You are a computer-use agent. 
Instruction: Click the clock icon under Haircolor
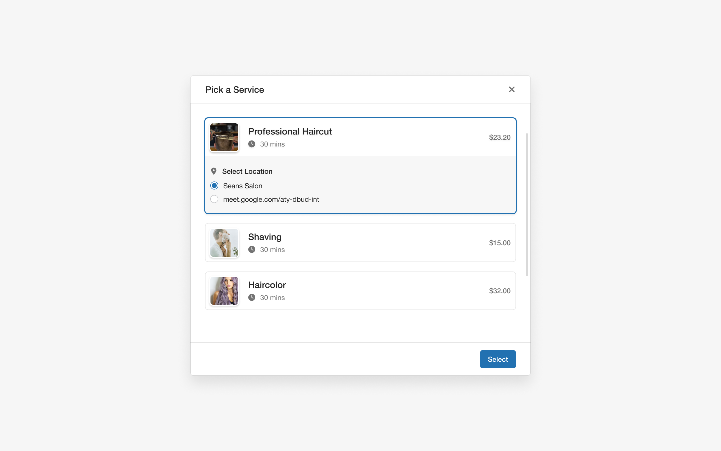tap(252, 298)
